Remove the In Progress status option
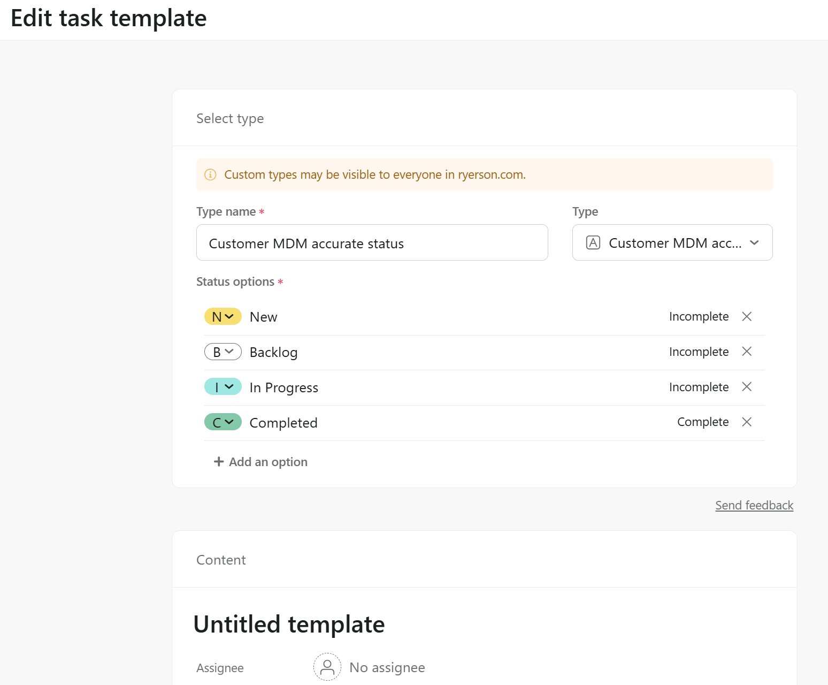Screen dimensions: 828x685 point(747,386)
